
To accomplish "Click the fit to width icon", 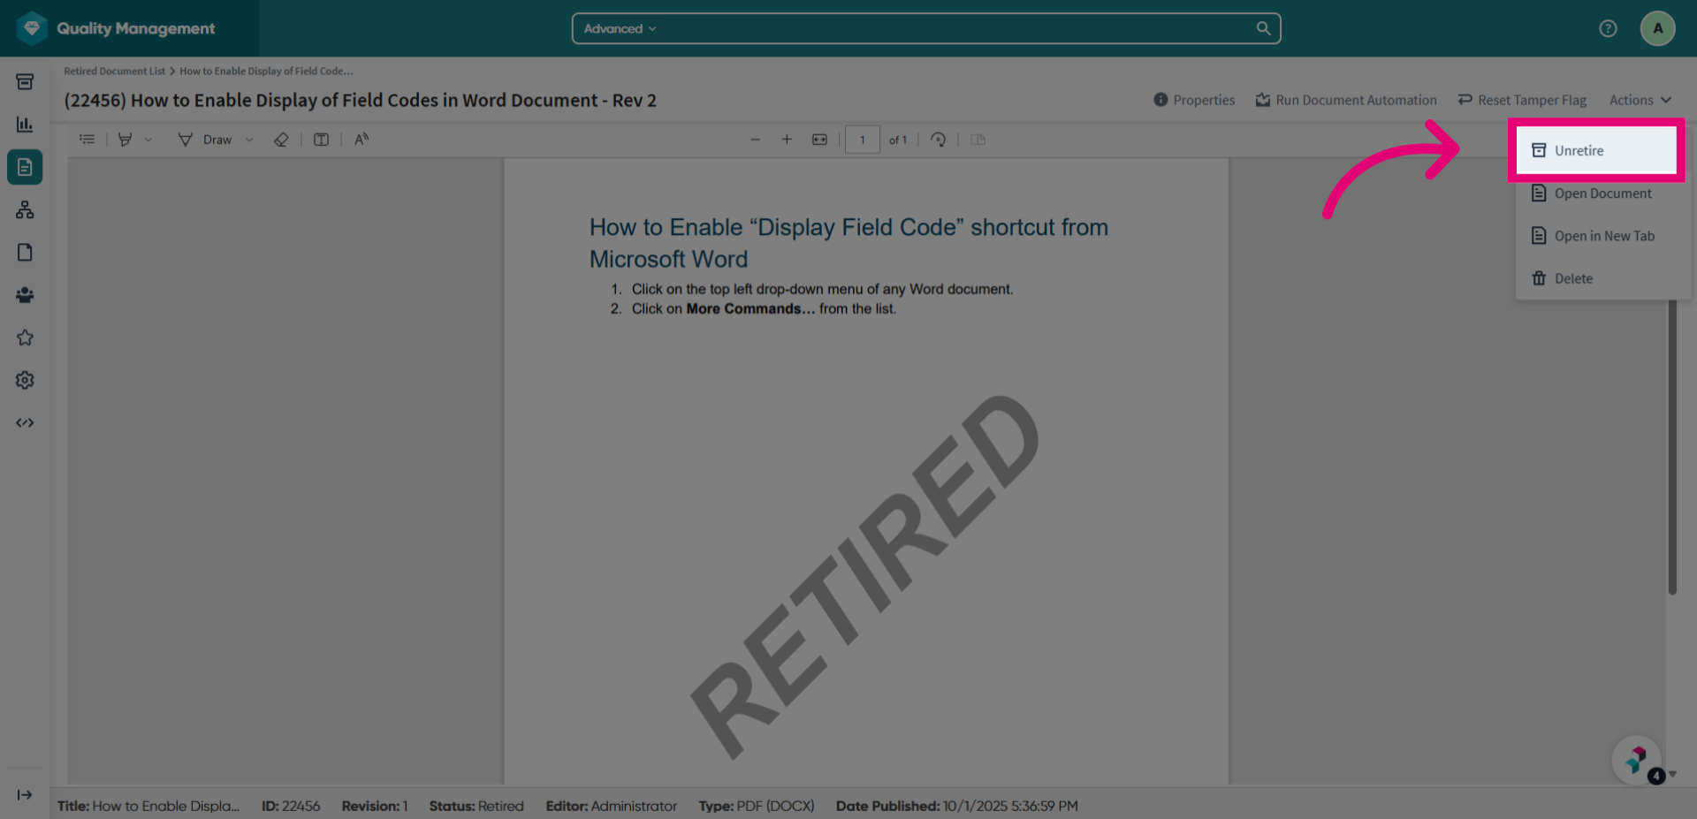I will [x=820, y=140].
